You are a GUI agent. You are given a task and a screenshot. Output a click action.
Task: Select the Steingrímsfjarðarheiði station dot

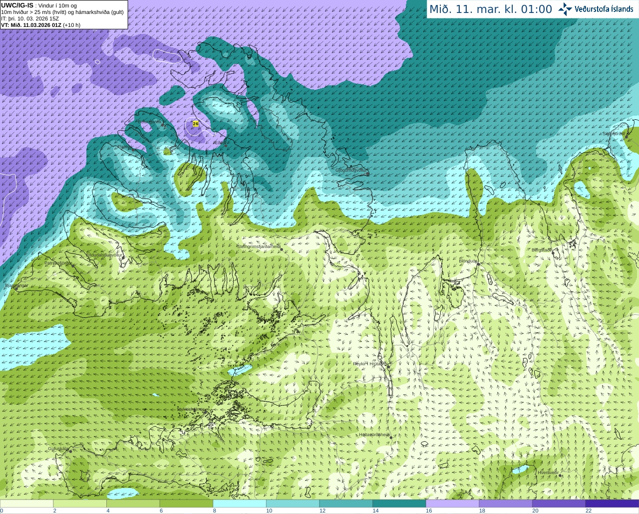[x=281, y=249]
